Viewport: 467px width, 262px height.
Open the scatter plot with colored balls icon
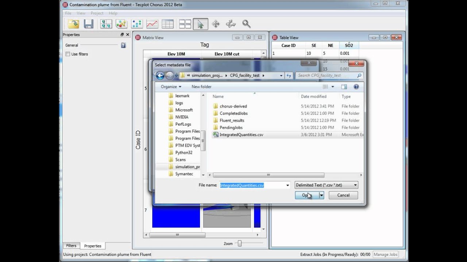121,24
